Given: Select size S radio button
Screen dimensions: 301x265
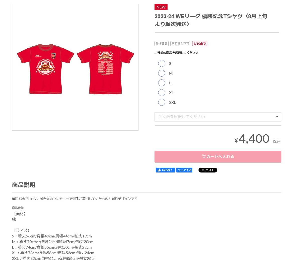Looking at the screenshot, I should (x=162, y=63).
